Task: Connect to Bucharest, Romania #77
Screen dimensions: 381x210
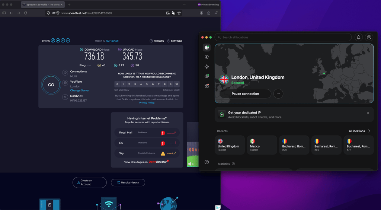Action: click(359, 145)
